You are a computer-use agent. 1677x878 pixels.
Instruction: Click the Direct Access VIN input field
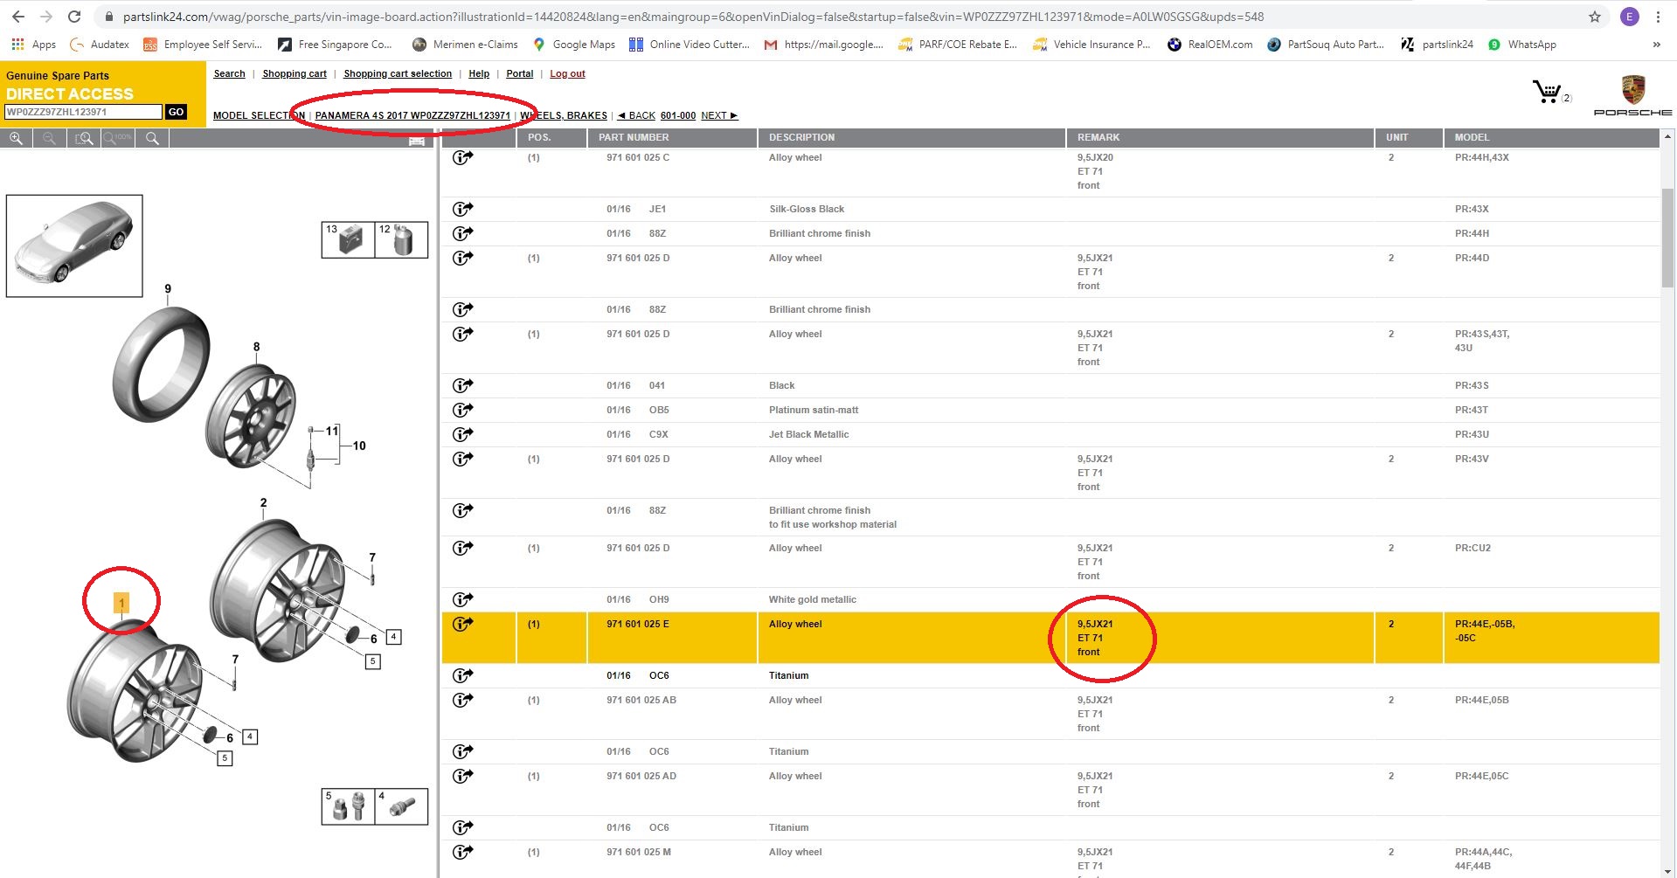(83, 112)
